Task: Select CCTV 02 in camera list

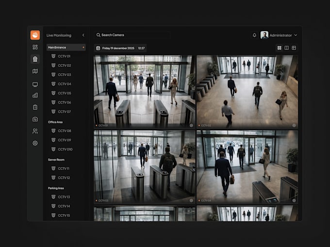Action: [x=61, y=65]
